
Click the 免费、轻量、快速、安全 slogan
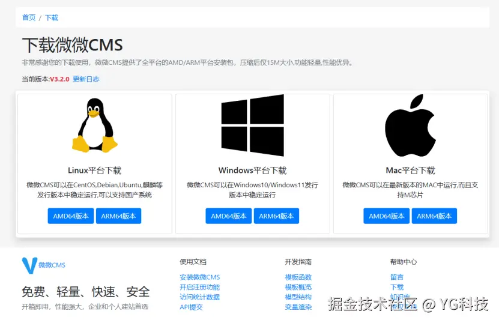click(x=86, y=292)
